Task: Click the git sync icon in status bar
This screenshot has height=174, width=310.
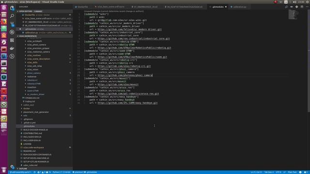Action: tap(34, 172)
